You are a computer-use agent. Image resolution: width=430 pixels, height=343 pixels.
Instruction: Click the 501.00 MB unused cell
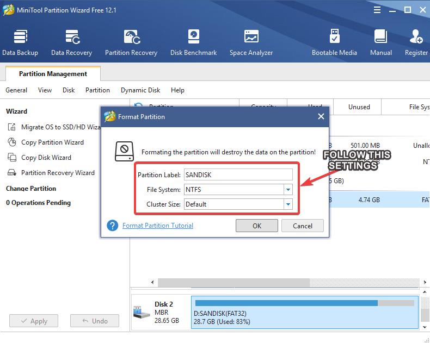pyautogui.click(x=365, y=146)
